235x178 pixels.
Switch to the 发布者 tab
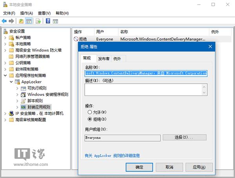click(x=103, y=59)
